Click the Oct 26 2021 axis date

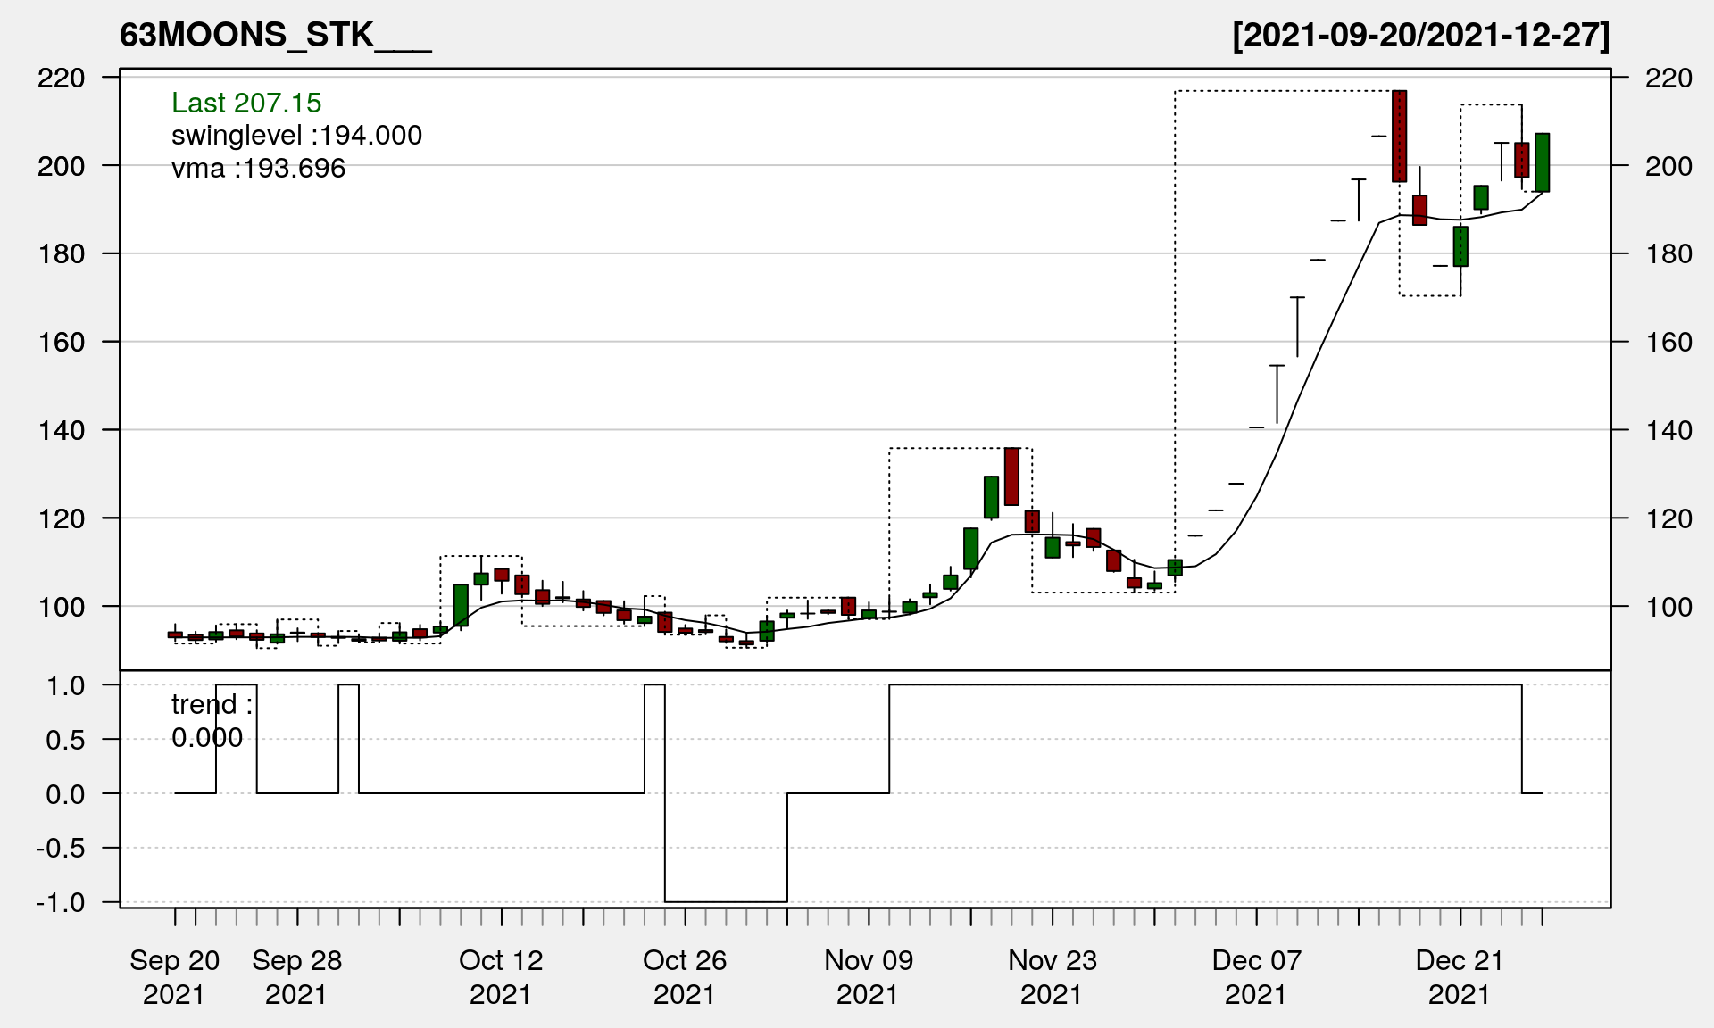[x=685, y=976]
